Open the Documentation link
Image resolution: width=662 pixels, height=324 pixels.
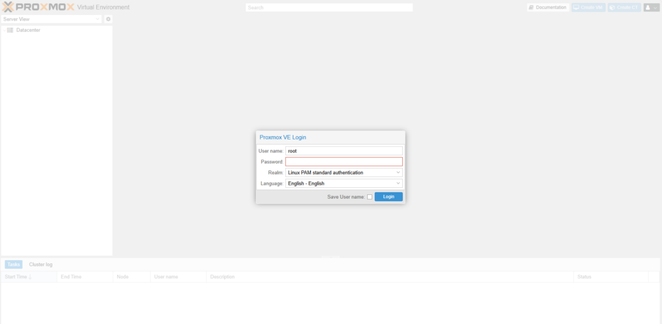click(547, 7)
